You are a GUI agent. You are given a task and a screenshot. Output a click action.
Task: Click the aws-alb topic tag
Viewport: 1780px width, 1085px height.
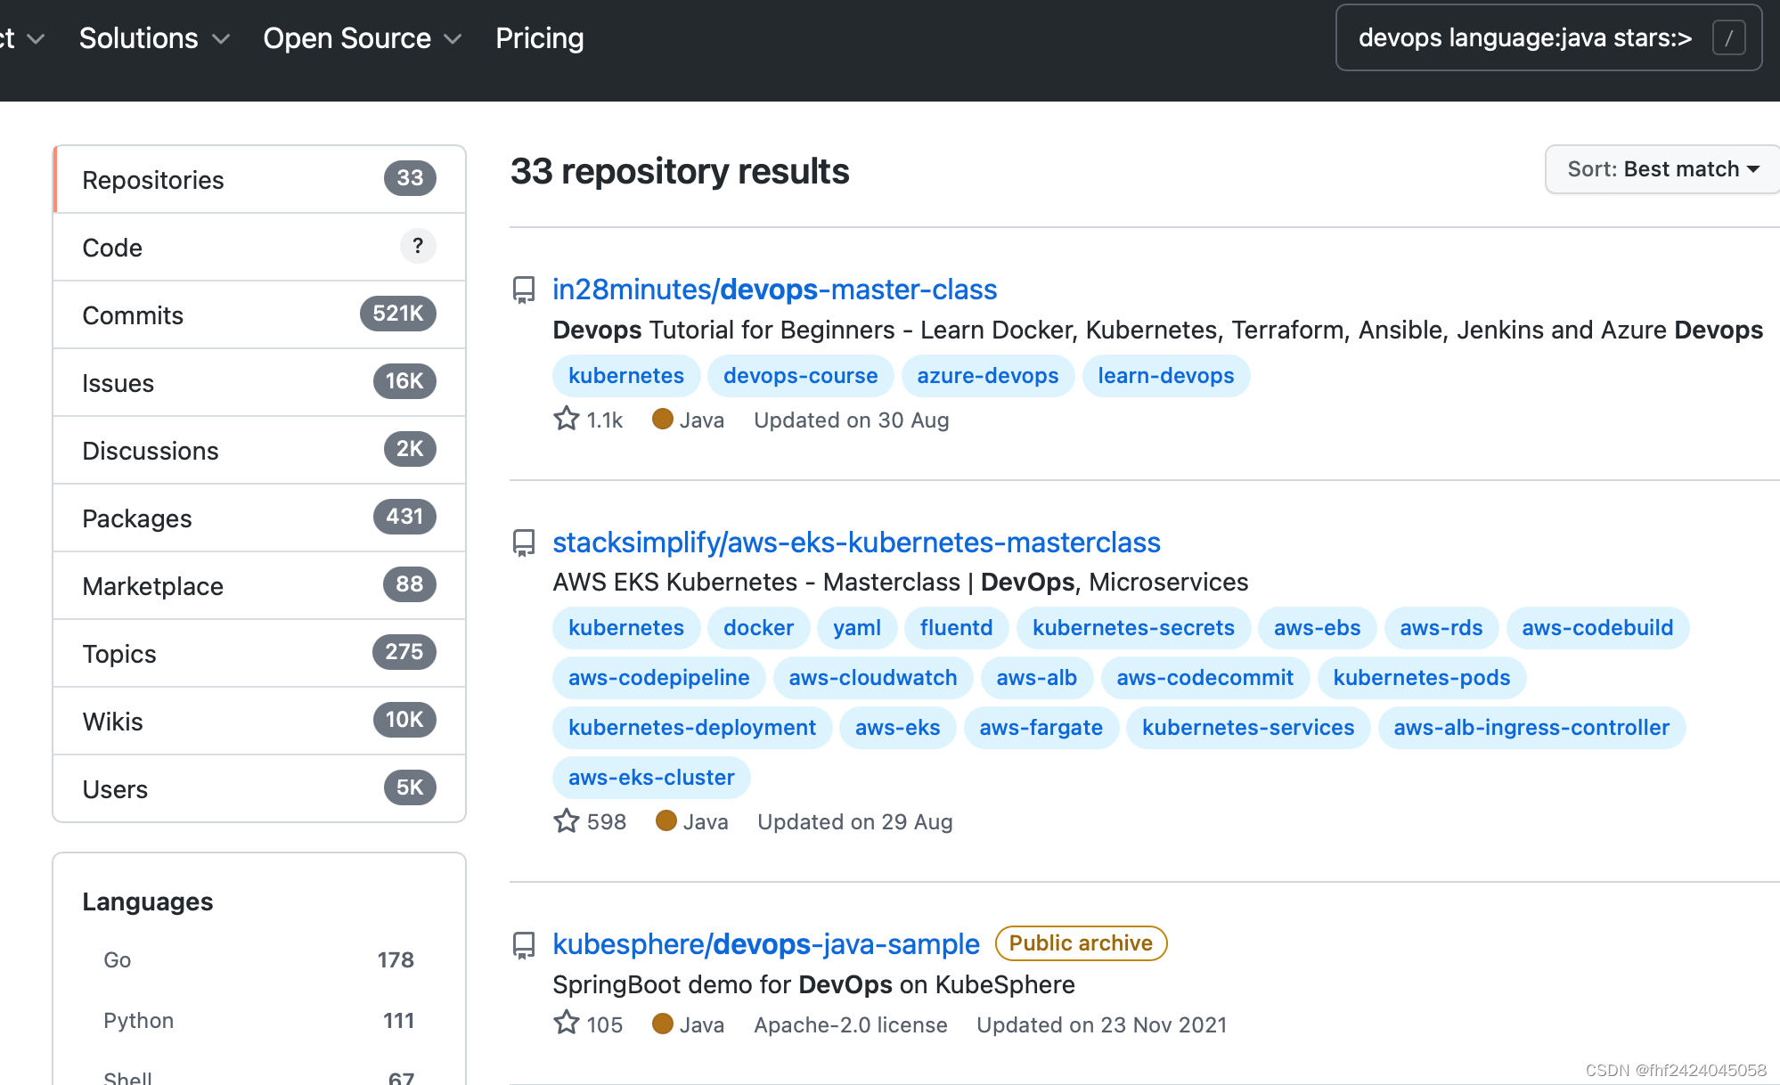click(1037, 678)
